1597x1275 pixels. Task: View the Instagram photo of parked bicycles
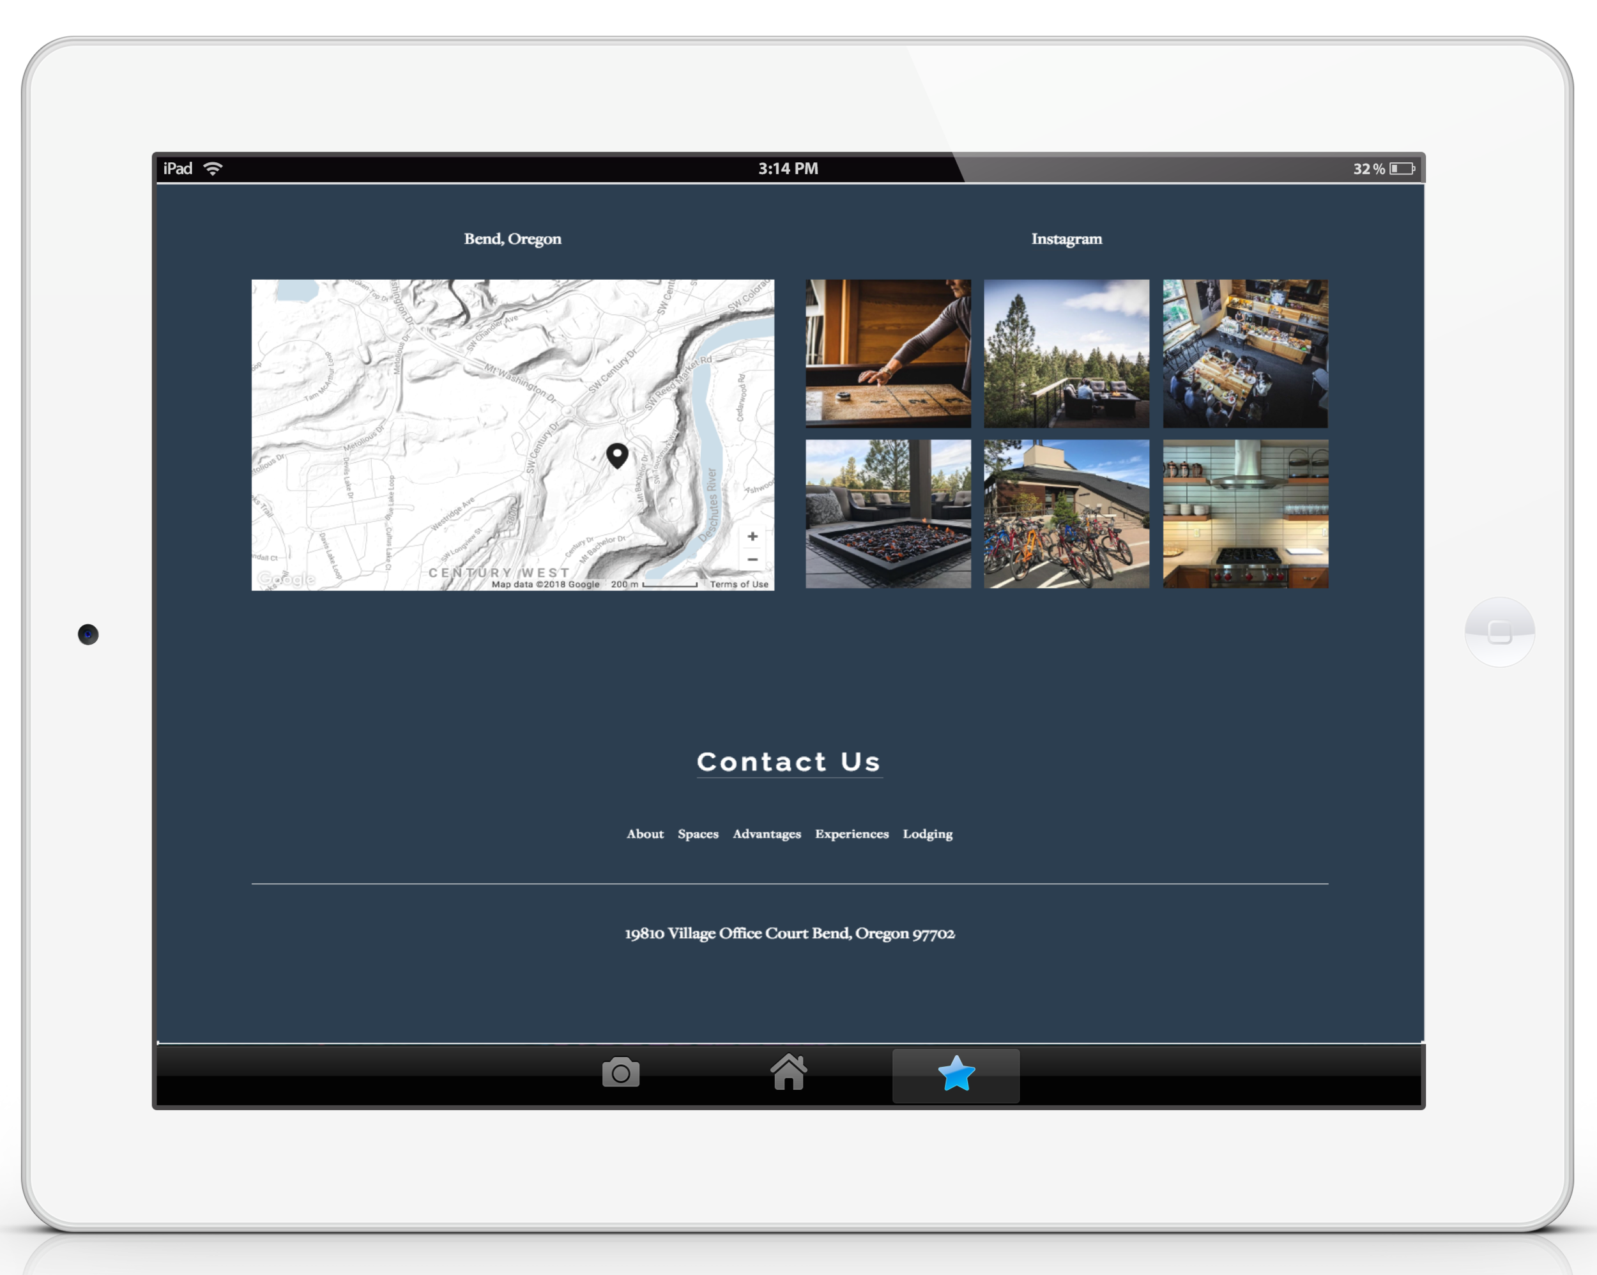tap(1067, 514)
